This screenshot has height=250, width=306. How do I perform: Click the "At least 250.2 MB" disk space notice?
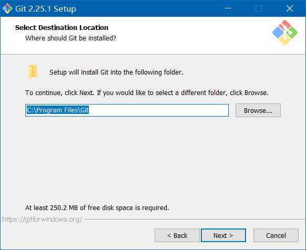click(x=97, y=207)
